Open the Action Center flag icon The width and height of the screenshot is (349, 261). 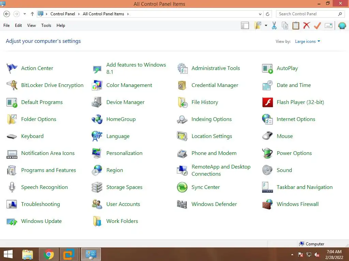pos(12,68)
